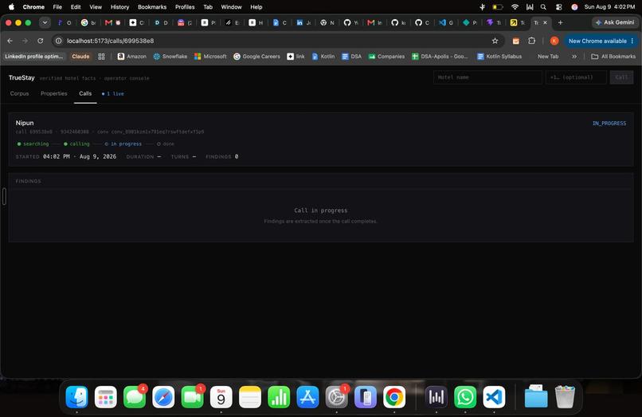Screen dimensions: 642x417
Task: Click the 'searching' step in call progress
Action: point(33,144)
